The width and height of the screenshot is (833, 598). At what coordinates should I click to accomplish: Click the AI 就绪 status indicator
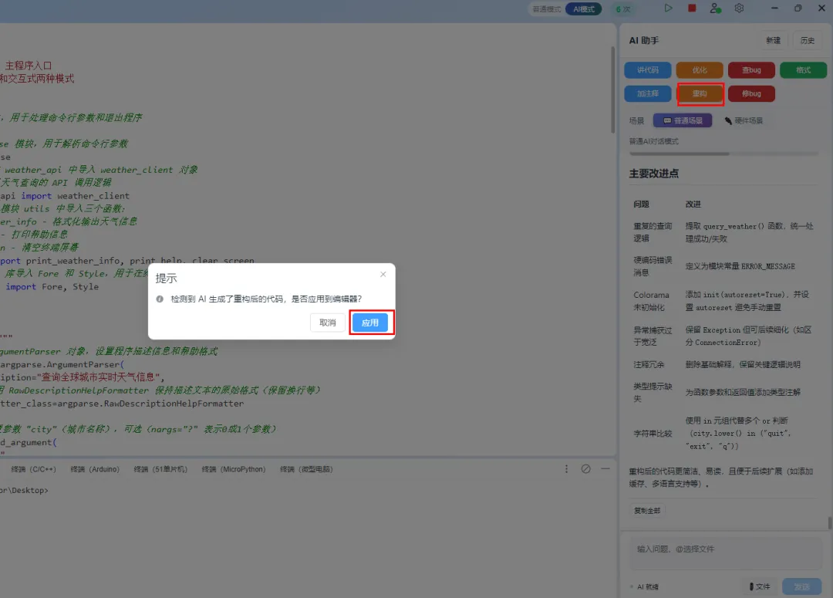point(644,587)
